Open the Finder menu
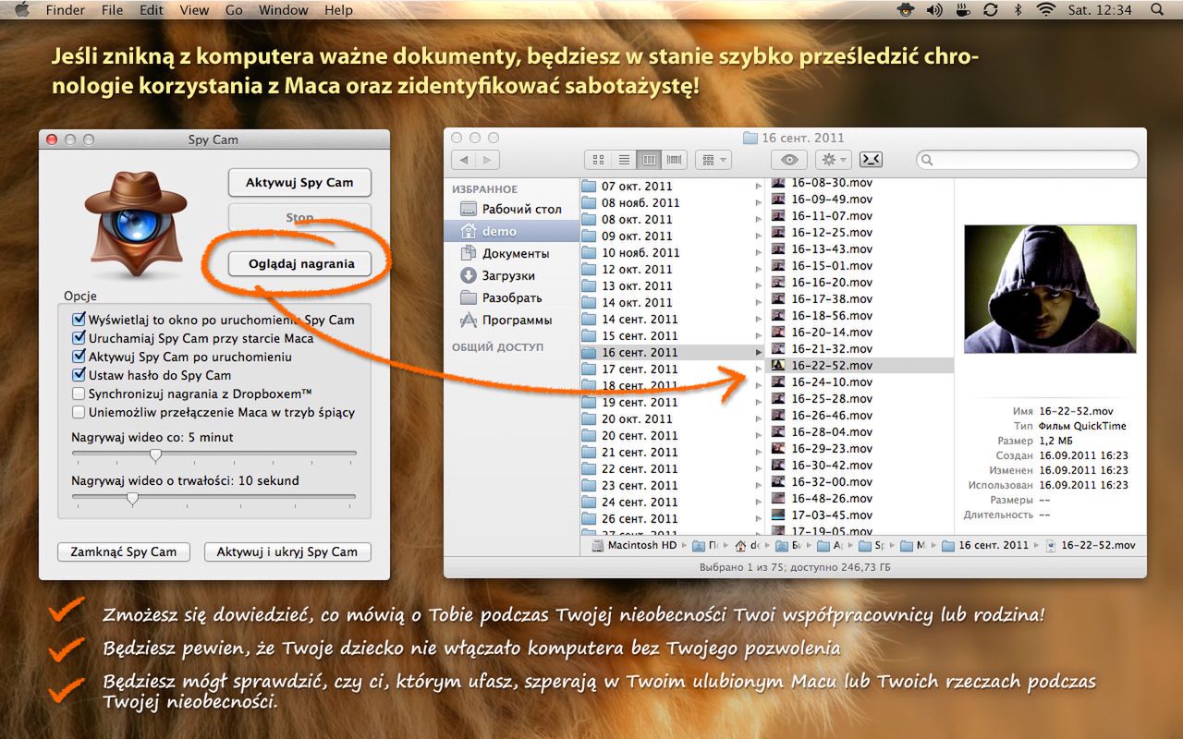 click(x=65, y=10)
